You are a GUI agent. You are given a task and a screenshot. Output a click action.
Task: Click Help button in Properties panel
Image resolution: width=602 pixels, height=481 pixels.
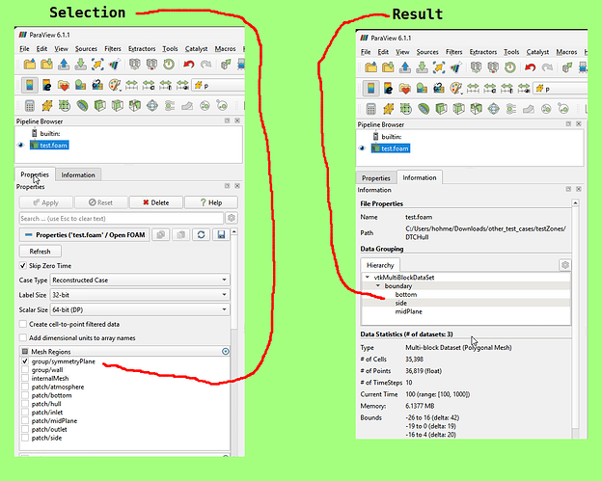coord(211,202)
